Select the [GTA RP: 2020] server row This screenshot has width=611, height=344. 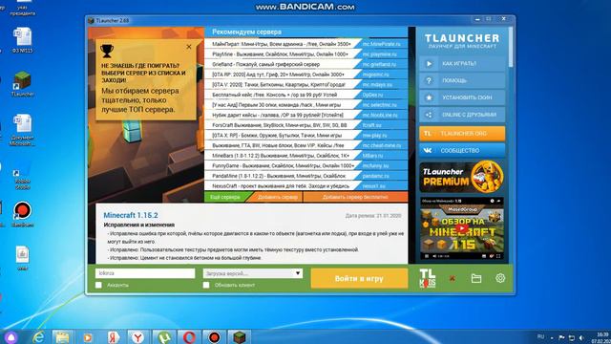coord(306,75)
